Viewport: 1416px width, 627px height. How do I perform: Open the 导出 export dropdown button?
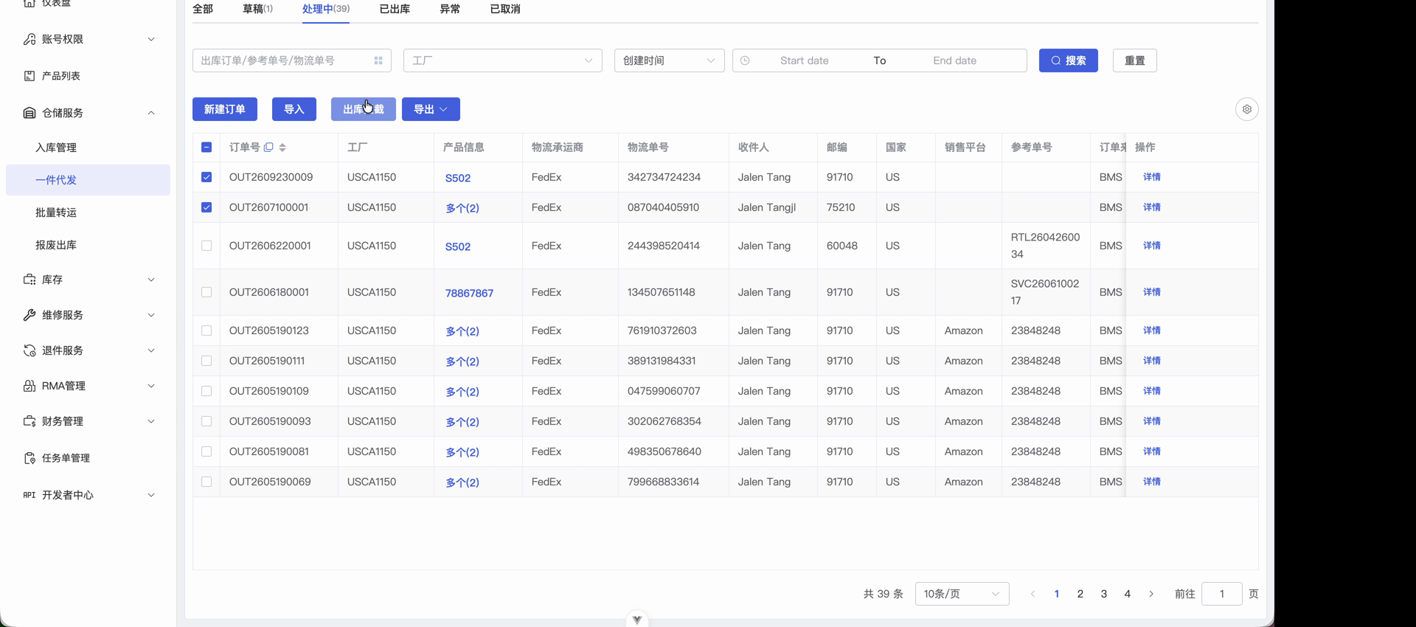(x=431, y=109)
